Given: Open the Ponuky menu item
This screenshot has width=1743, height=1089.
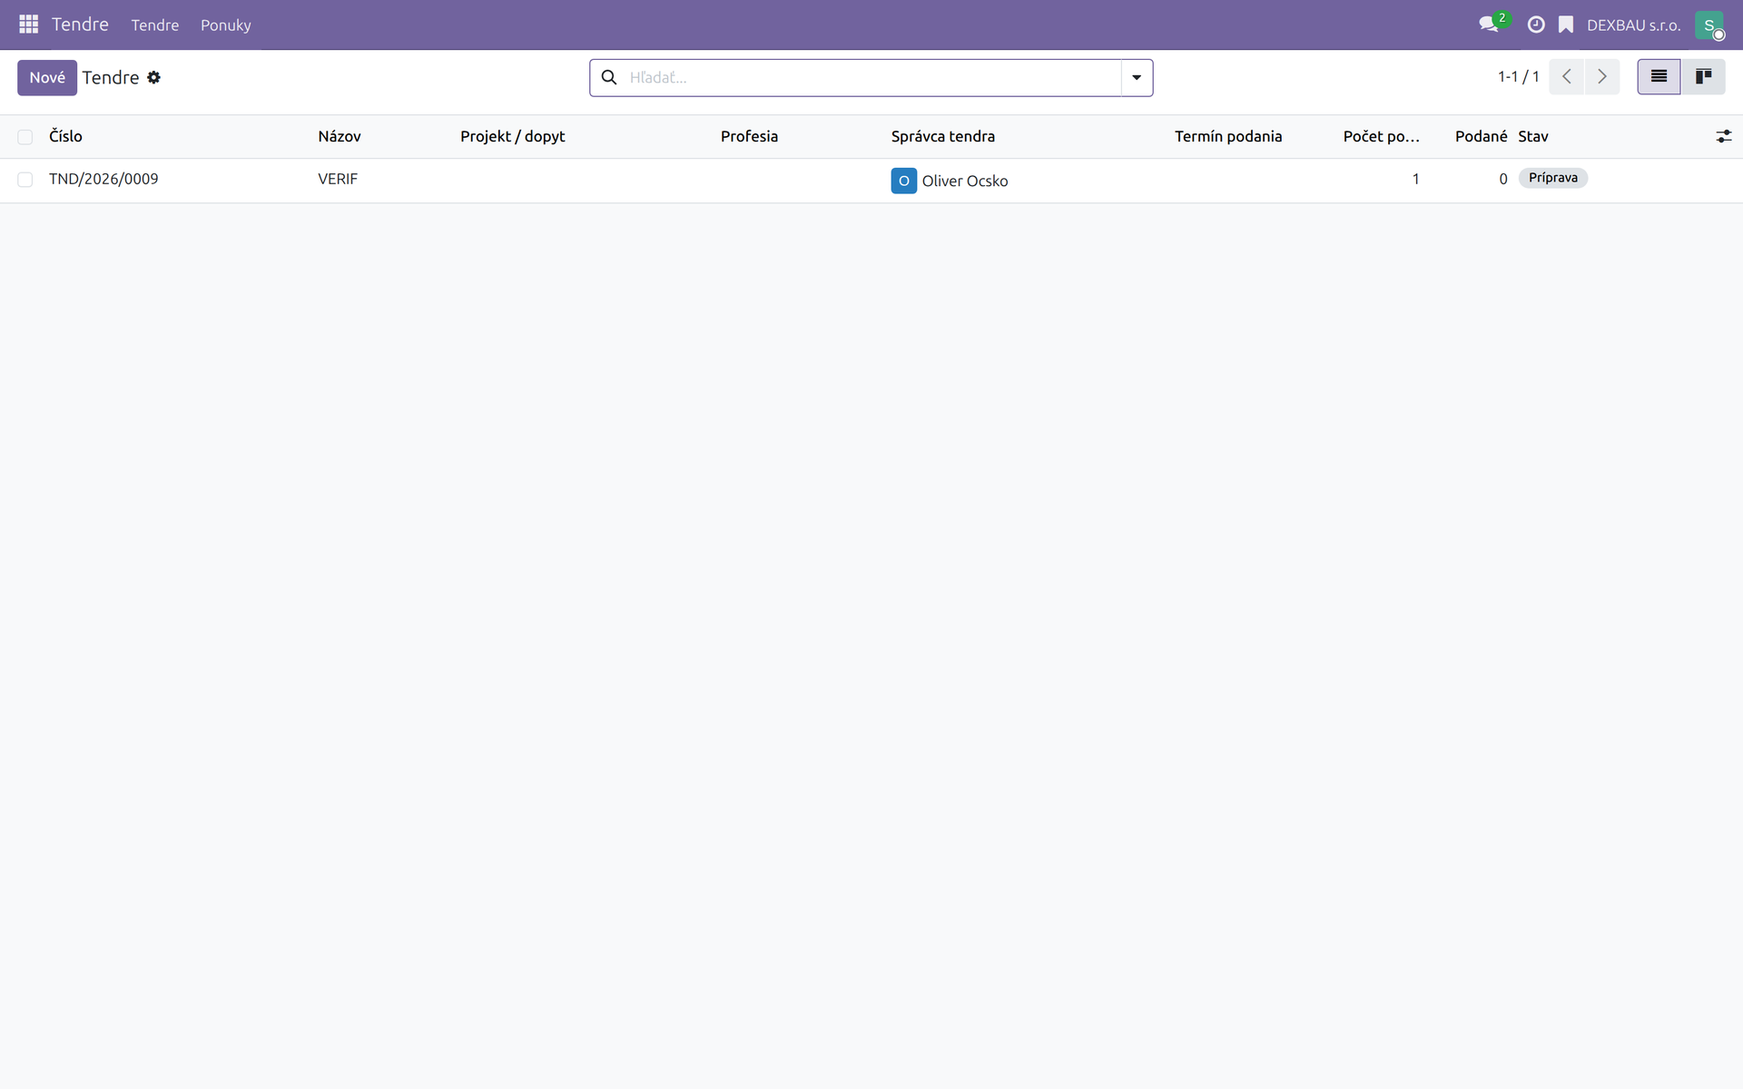Looking at the screenshot, I should point(225,25).
